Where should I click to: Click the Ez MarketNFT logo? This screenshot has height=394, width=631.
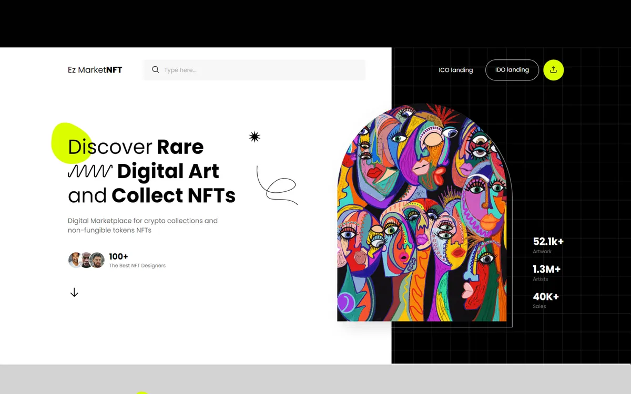(95, 70)
